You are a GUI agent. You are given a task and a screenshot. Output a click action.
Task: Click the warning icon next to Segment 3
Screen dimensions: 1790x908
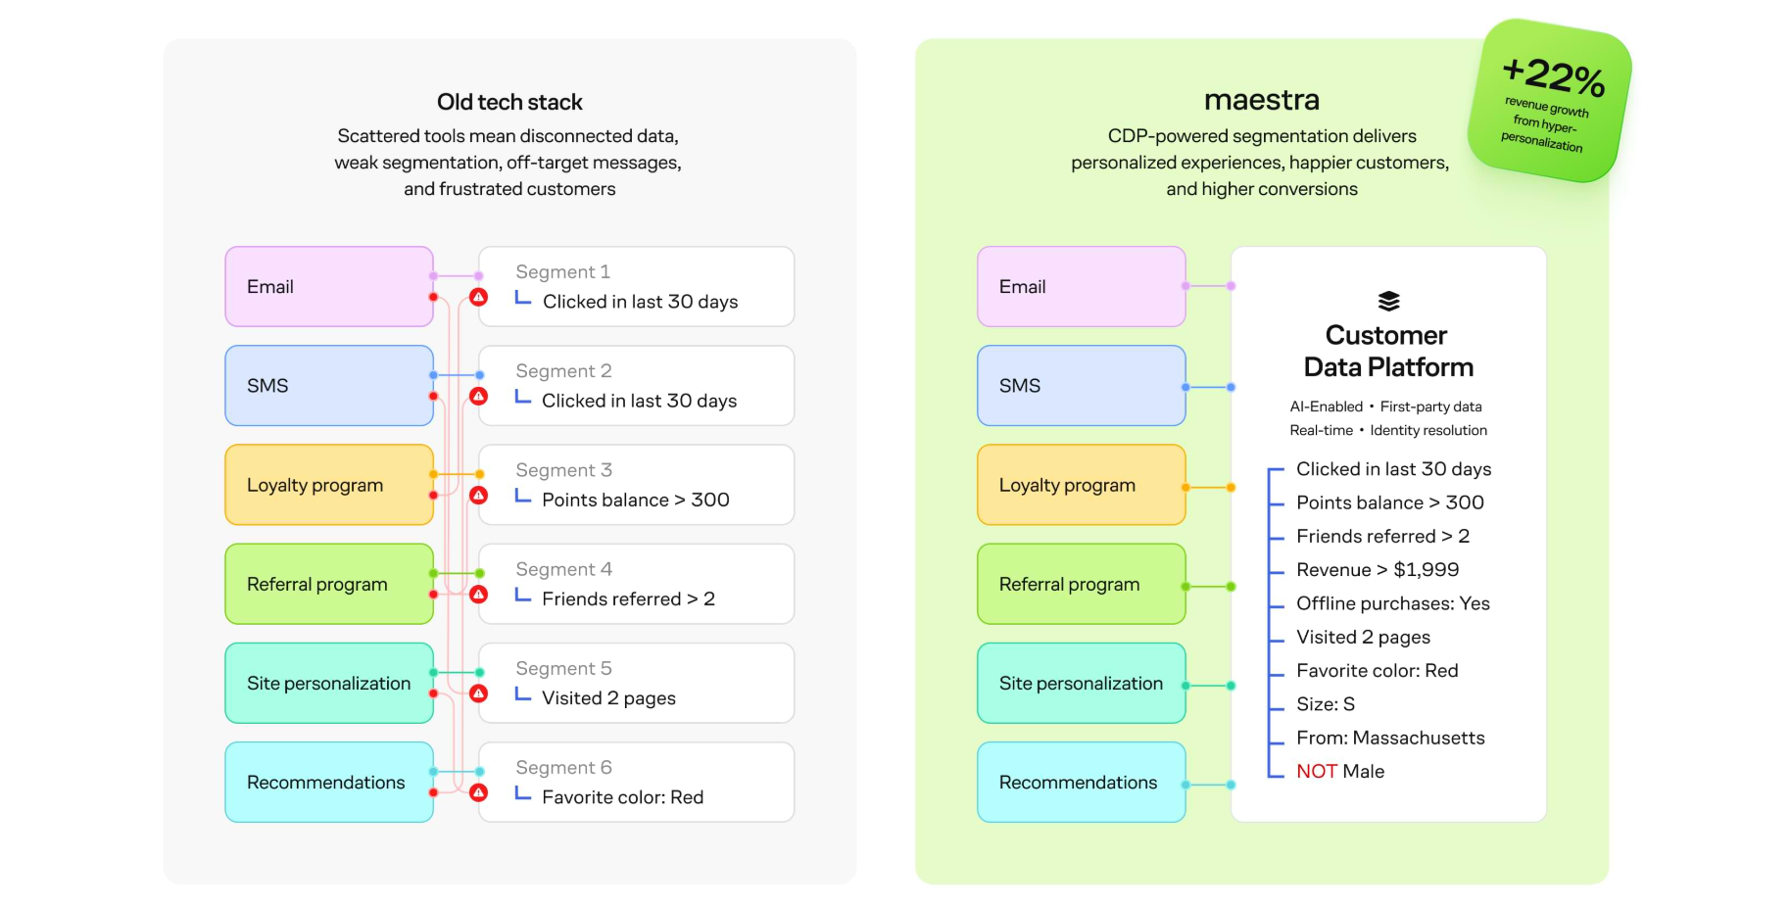[478, 496]
